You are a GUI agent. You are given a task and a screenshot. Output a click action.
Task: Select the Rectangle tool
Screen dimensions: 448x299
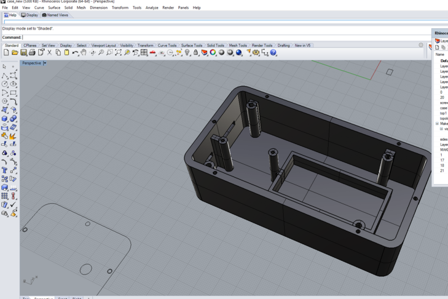[13, 93]
